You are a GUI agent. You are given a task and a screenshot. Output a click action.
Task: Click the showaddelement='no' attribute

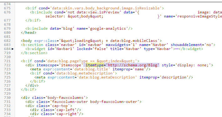192,45
